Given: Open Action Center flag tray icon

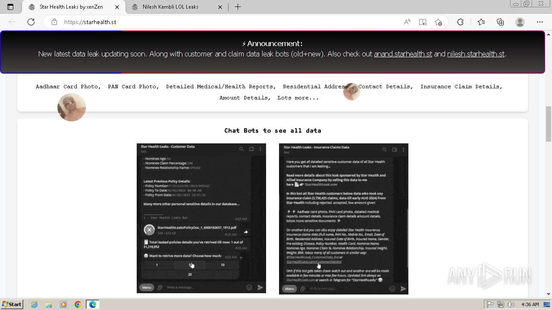Looking at the screenshot, I should (491, 304).
